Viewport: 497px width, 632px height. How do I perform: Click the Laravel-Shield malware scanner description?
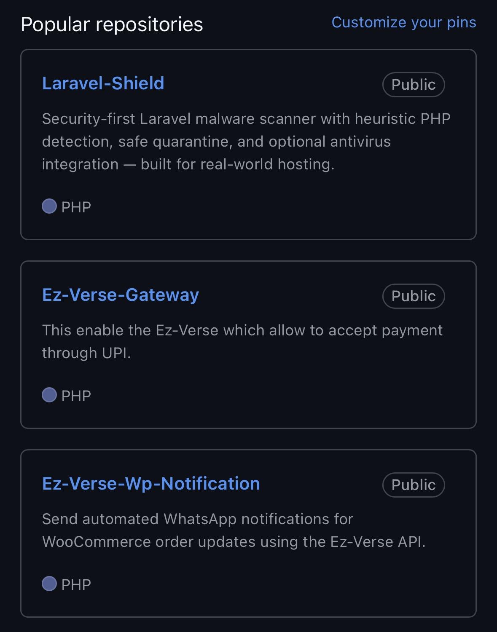click(x=247, y=141)
